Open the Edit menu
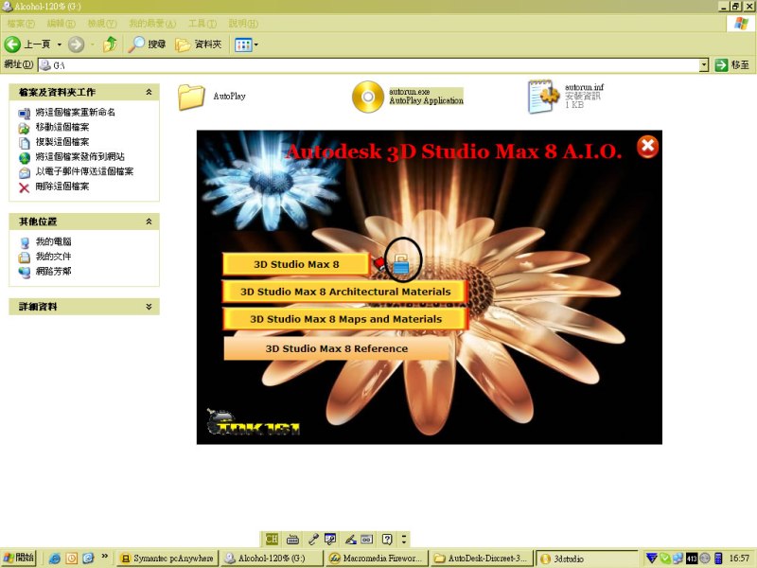Screen dimensions: 757x568 tap(61, 23)
